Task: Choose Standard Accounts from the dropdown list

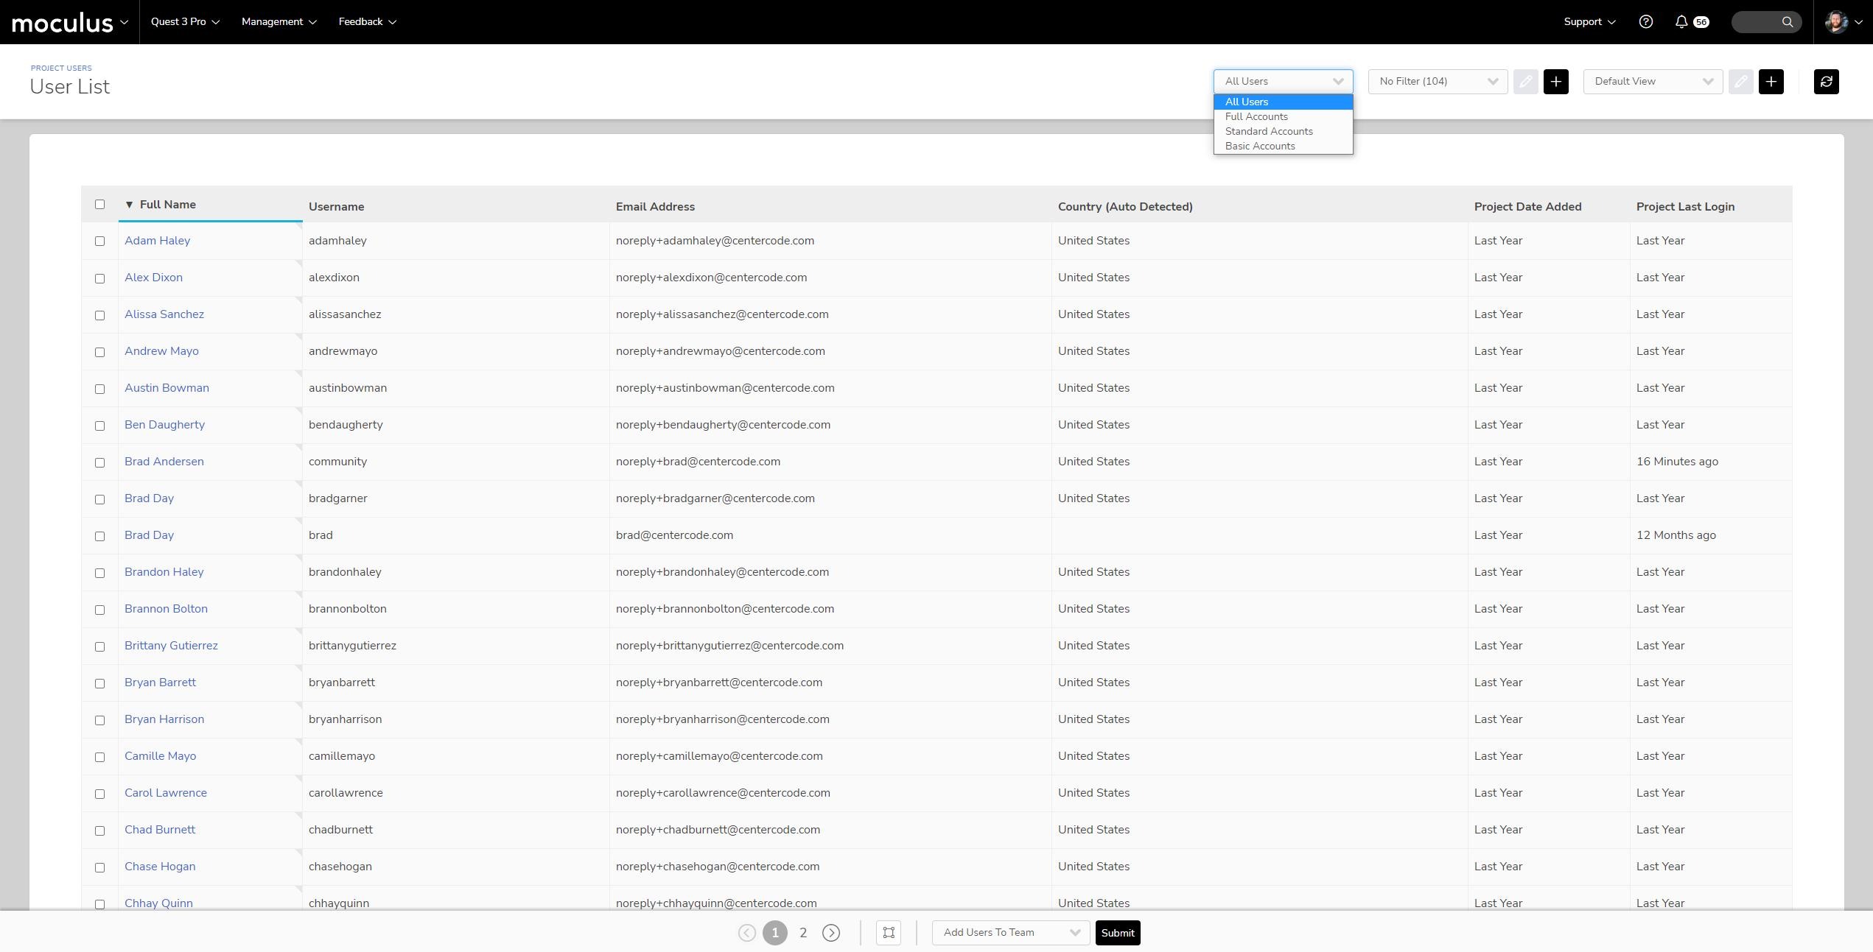Action: (1268, 131)
